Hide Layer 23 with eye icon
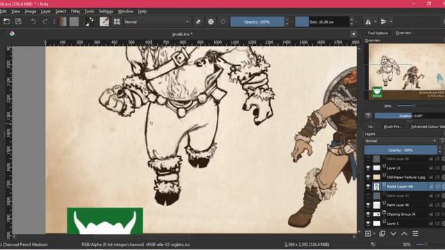Image resolution: width=445 pixels, height=250 pixels. tap(368, 168)
